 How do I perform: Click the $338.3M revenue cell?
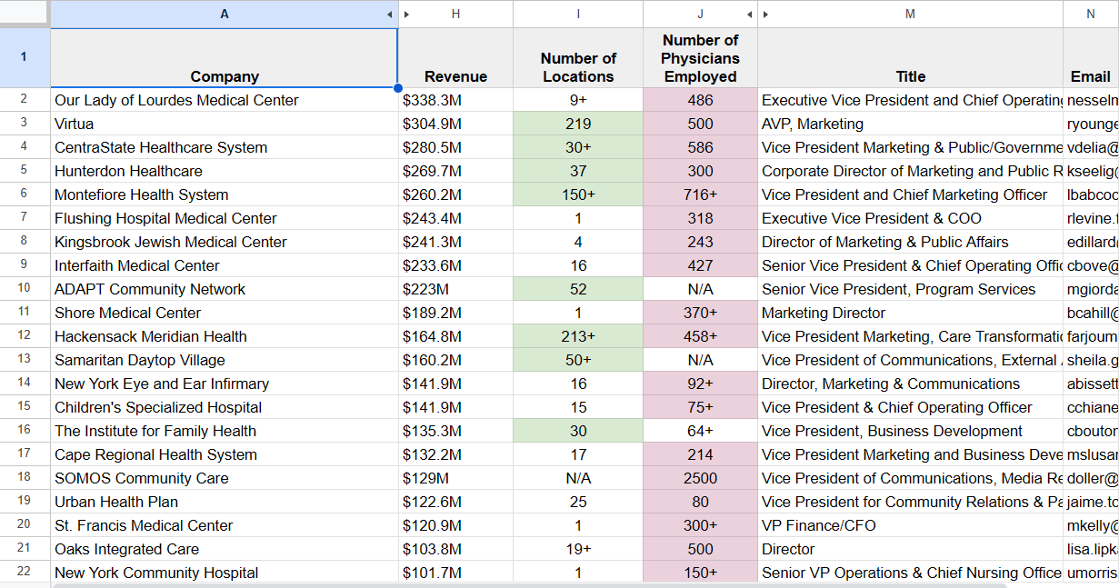click(x=455, y=100)
